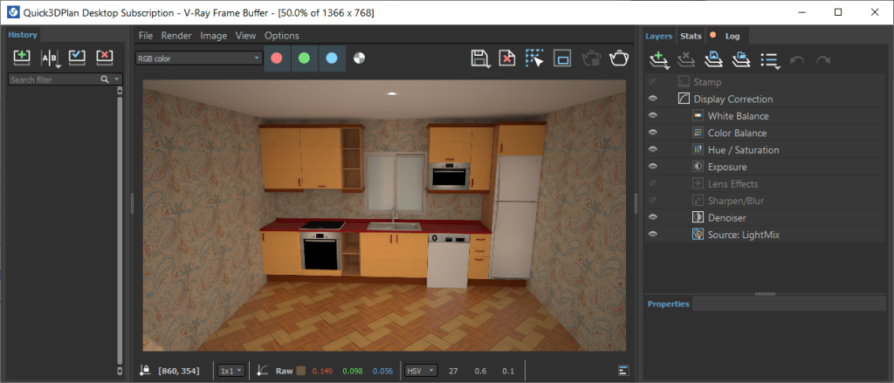Click the add layer icon

pos(659,58)
